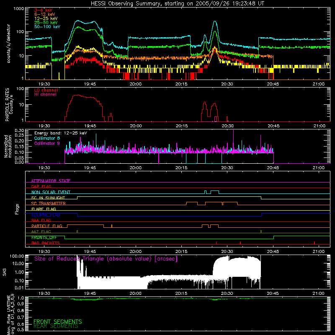
Task: Select the "SAS" axis label
Action: [x=5, y=272]
